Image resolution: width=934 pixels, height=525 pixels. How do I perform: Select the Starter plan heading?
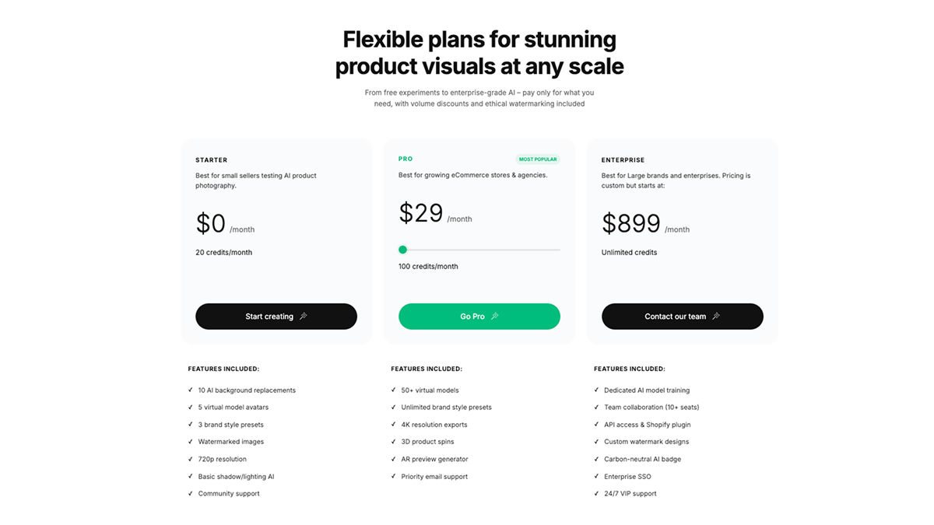tap(212, 160)
